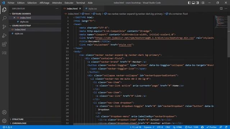The width and height of the screenshot is (230, 129).
Task: Toggle the secondary side bar visibility
Action: click(x=197, y=3)
